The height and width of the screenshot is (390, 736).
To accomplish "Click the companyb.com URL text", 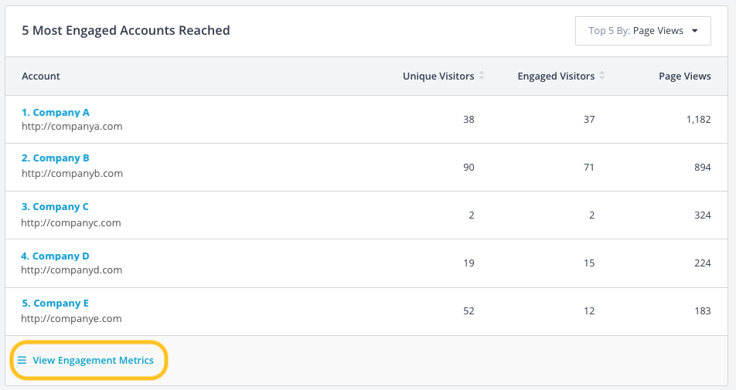I will tap(72, 173).
